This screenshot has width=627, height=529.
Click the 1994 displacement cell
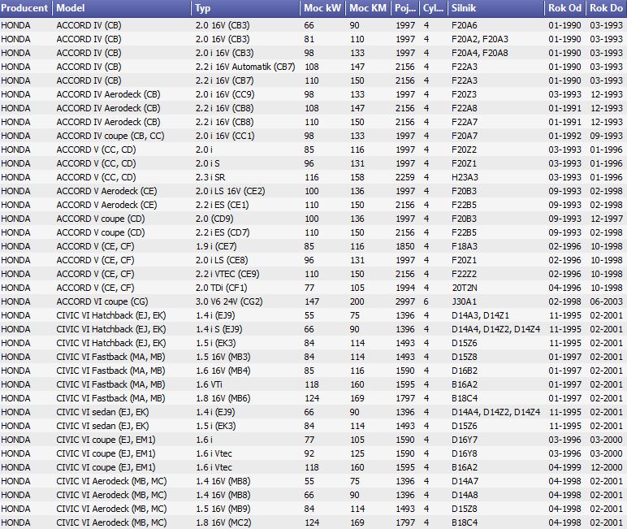point(405,288)
